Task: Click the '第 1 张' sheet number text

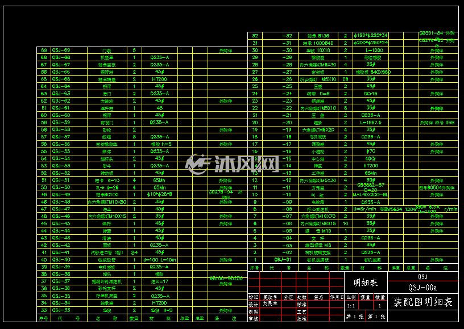Action: click(376, 317)
